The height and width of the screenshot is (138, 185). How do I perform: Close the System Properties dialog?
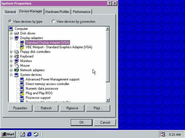coord(115,3)
